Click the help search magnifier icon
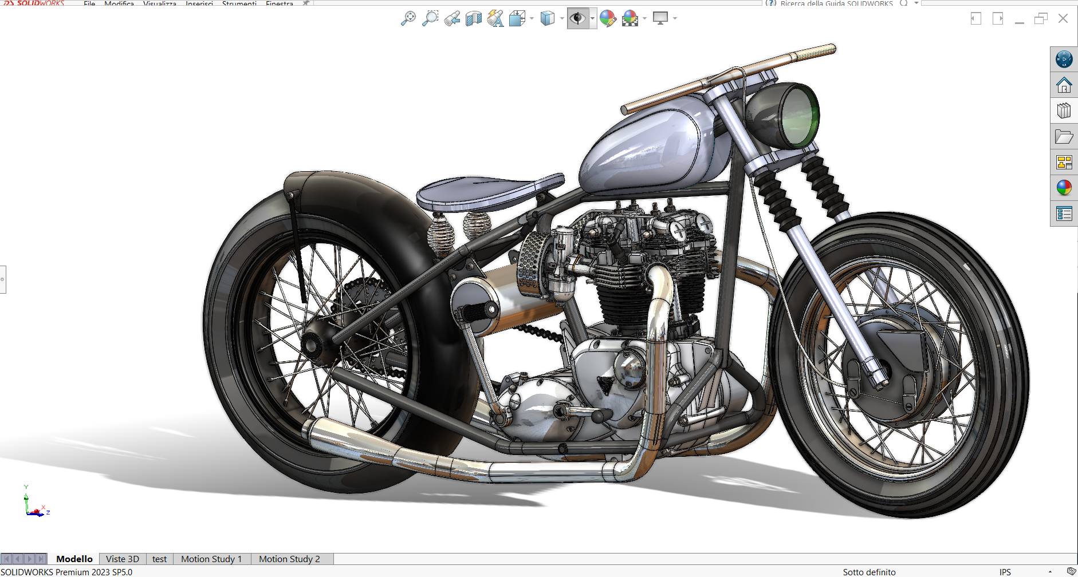 (x=904, y=2)
